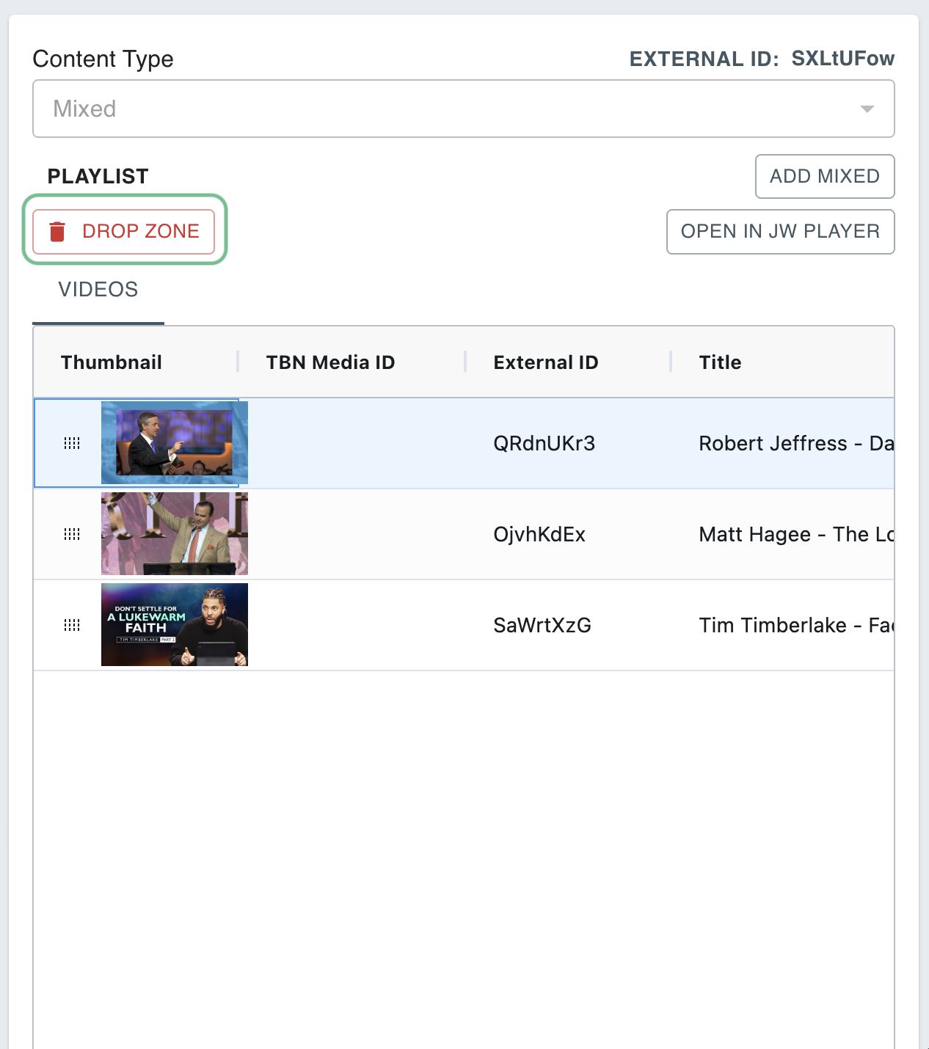Grab the drag handle for Tim Timberlake row
The width and height of the screenshot is (929, 1049).
tap(72, 625)
